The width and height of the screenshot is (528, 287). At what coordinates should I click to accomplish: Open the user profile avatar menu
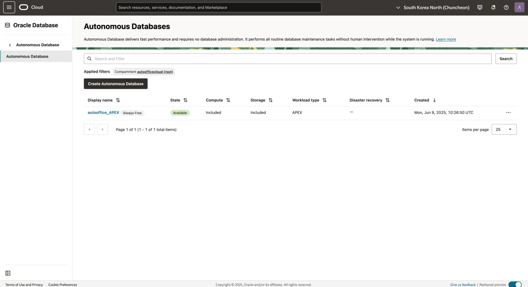(x=519, y=8)
